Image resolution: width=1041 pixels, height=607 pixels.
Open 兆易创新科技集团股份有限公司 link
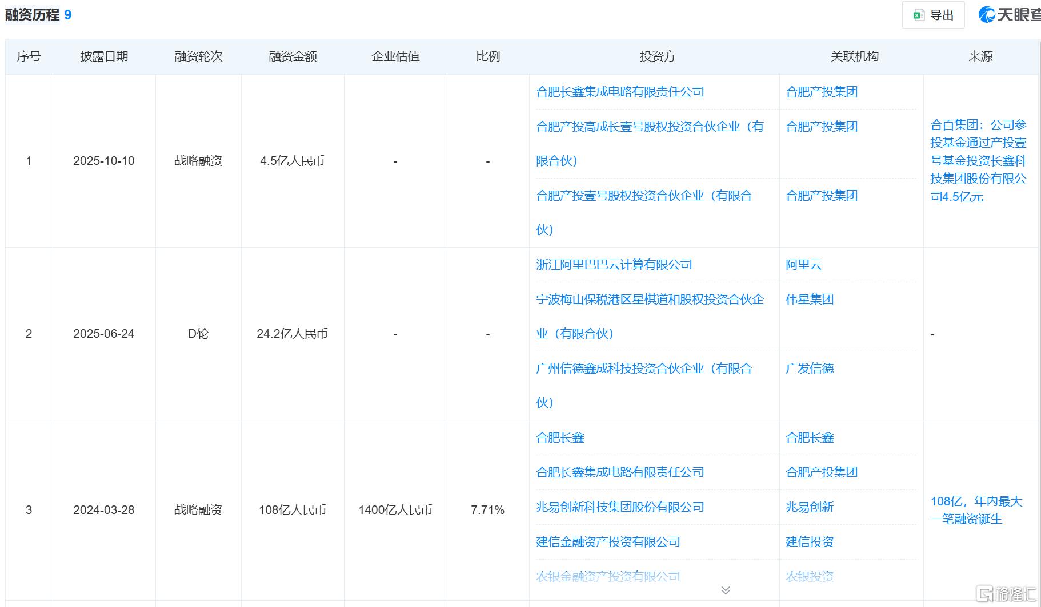click(620, 507)
